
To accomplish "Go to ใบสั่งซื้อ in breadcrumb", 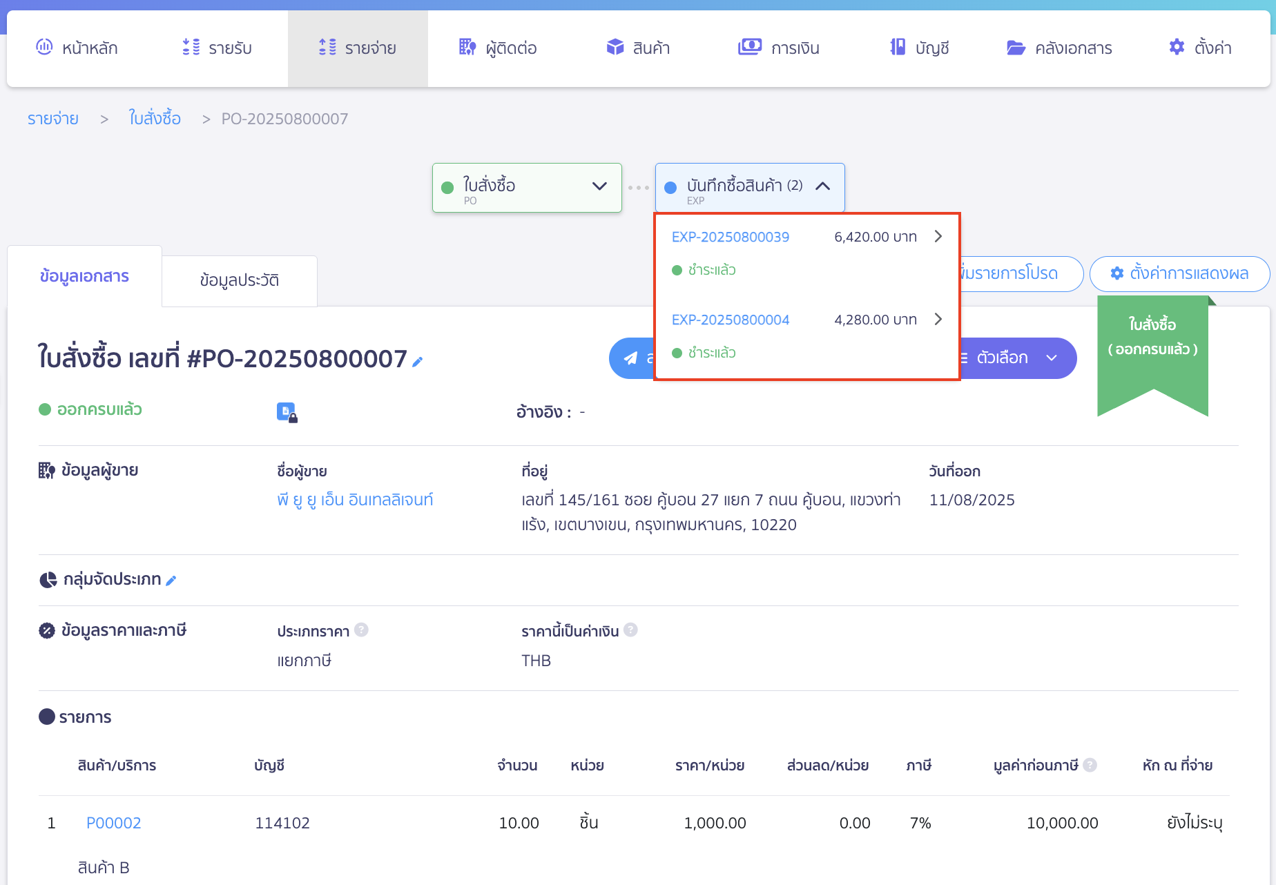I will coord(155,119).
